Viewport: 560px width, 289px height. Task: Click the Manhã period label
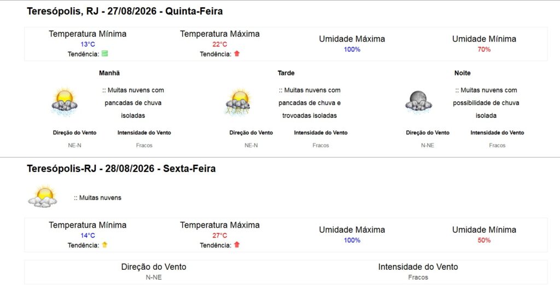pyautogui.click(x=109, y=73)
